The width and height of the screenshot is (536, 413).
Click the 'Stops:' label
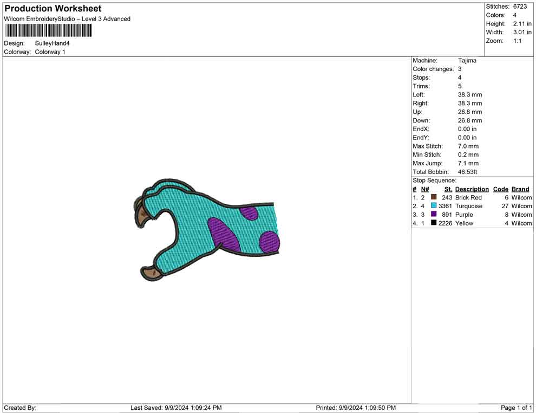click(421, 78)
